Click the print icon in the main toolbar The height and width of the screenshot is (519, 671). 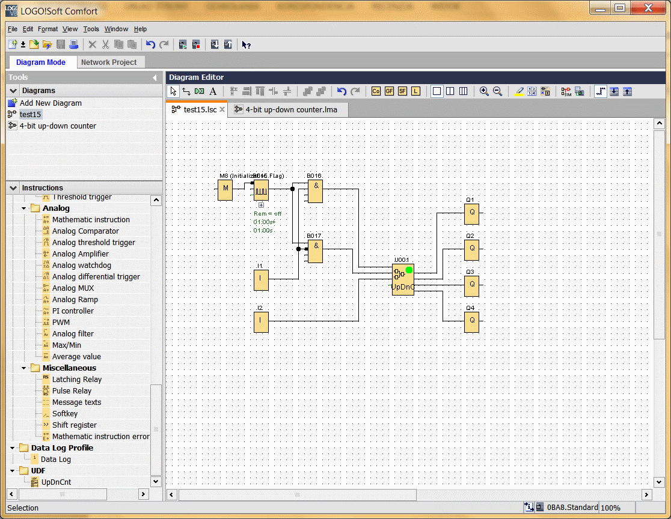[73, 44]
